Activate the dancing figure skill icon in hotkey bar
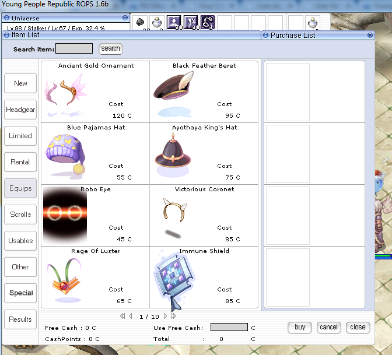Screen dimensions: 392x355 (191, 22)
